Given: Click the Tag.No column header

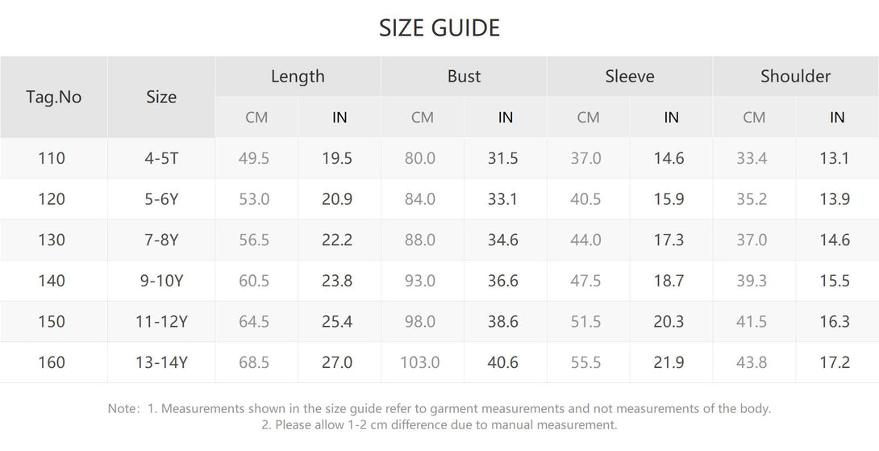Looking at the screenshot, I should (54, 97).
